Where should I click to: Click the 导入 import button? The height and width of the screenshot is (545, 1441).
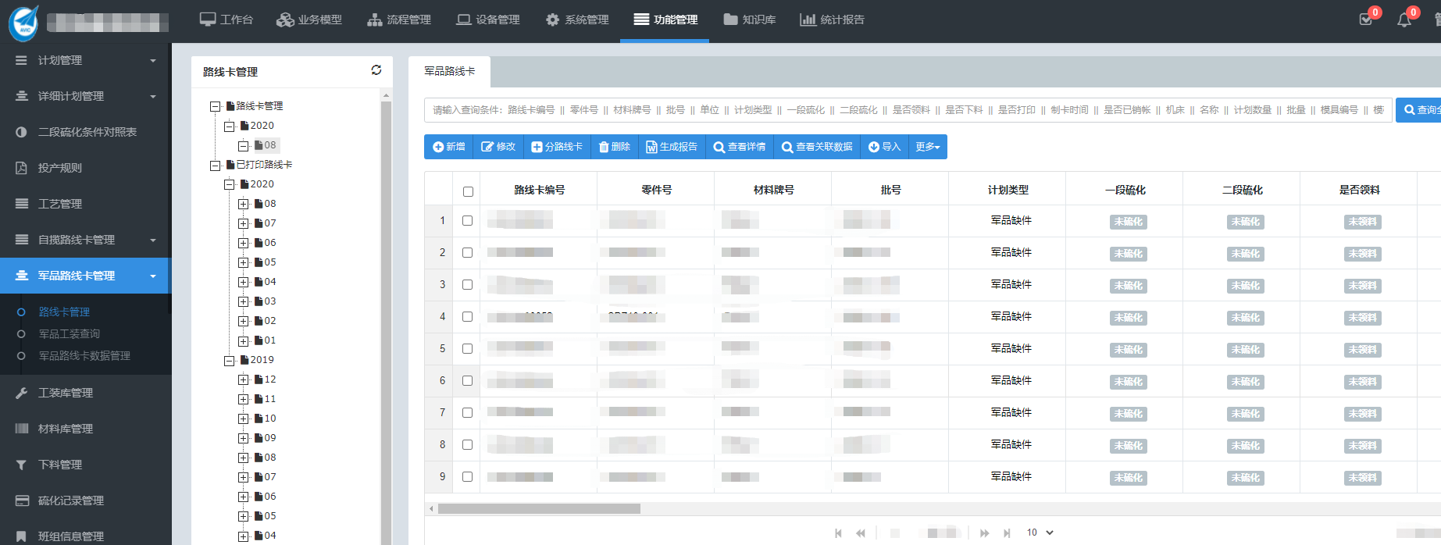pos(885,147)
